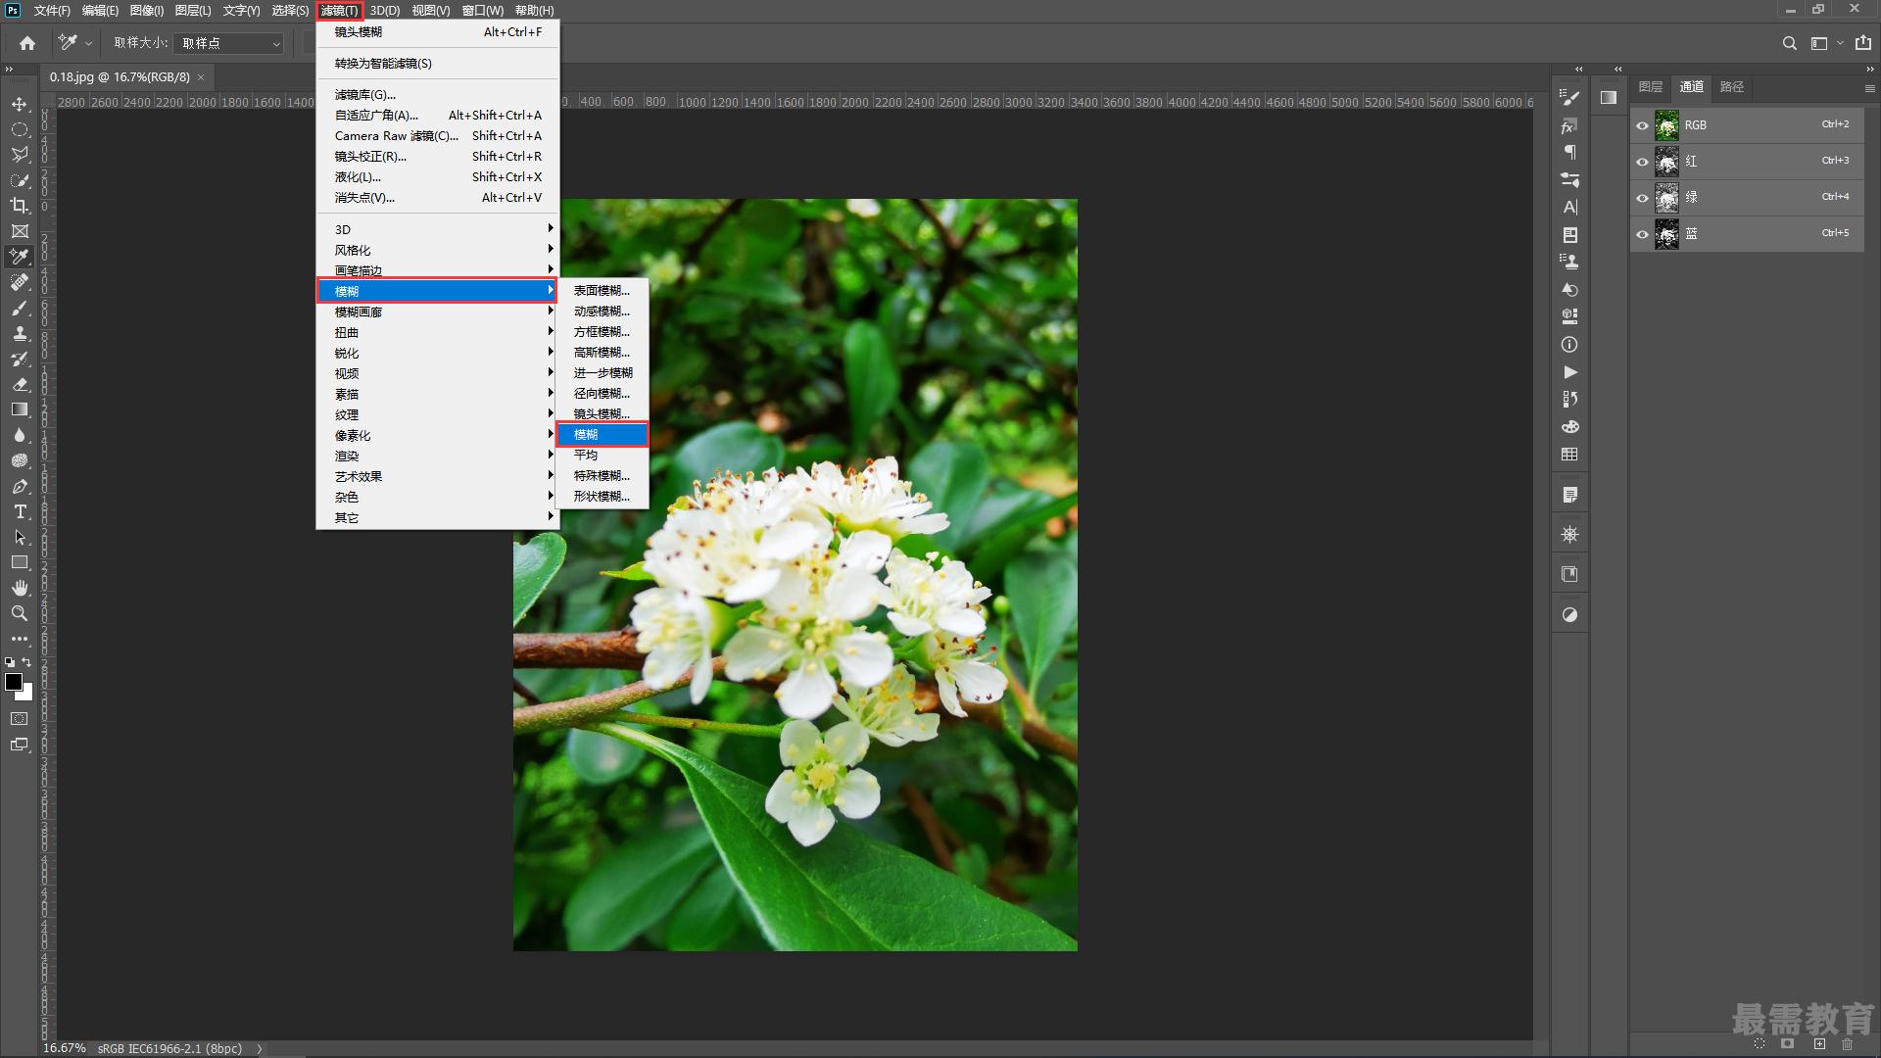The height and width of the screenshot is (1058, 1881).
Task: Select the Pen tool
Action: 20,486
